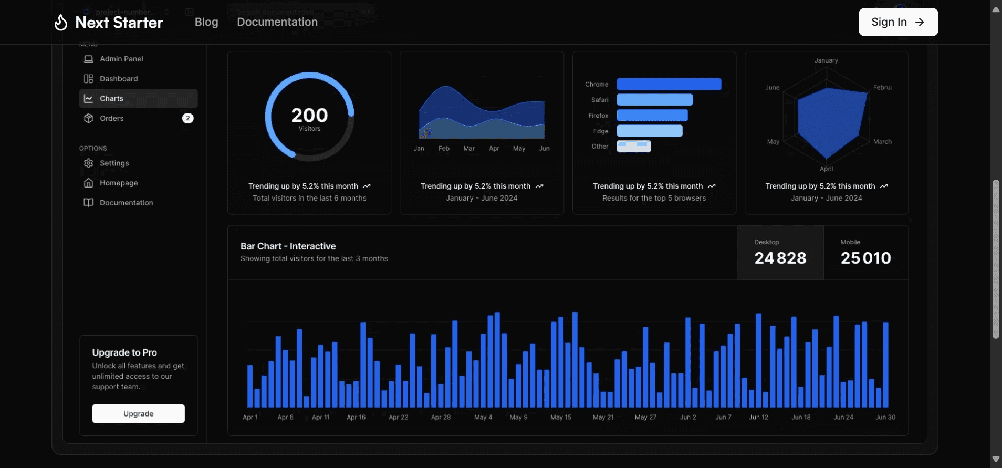The width and height of the screenshot is (1002, 468).
Task: Click the Edge bar in browser chart
Action: 650,131
